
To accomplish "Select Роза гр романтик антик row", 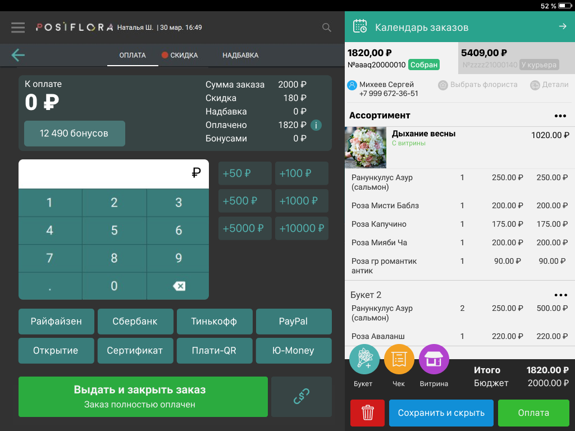I will [460, 265].
